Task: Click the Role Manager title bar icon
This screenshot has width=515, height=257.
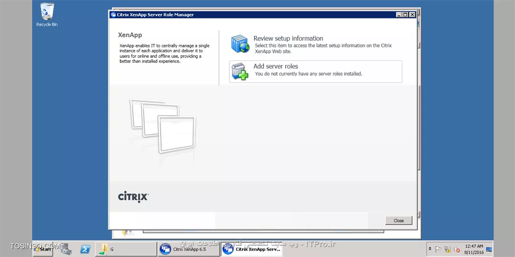Action: pyautogui.click(x=113, y=15)
